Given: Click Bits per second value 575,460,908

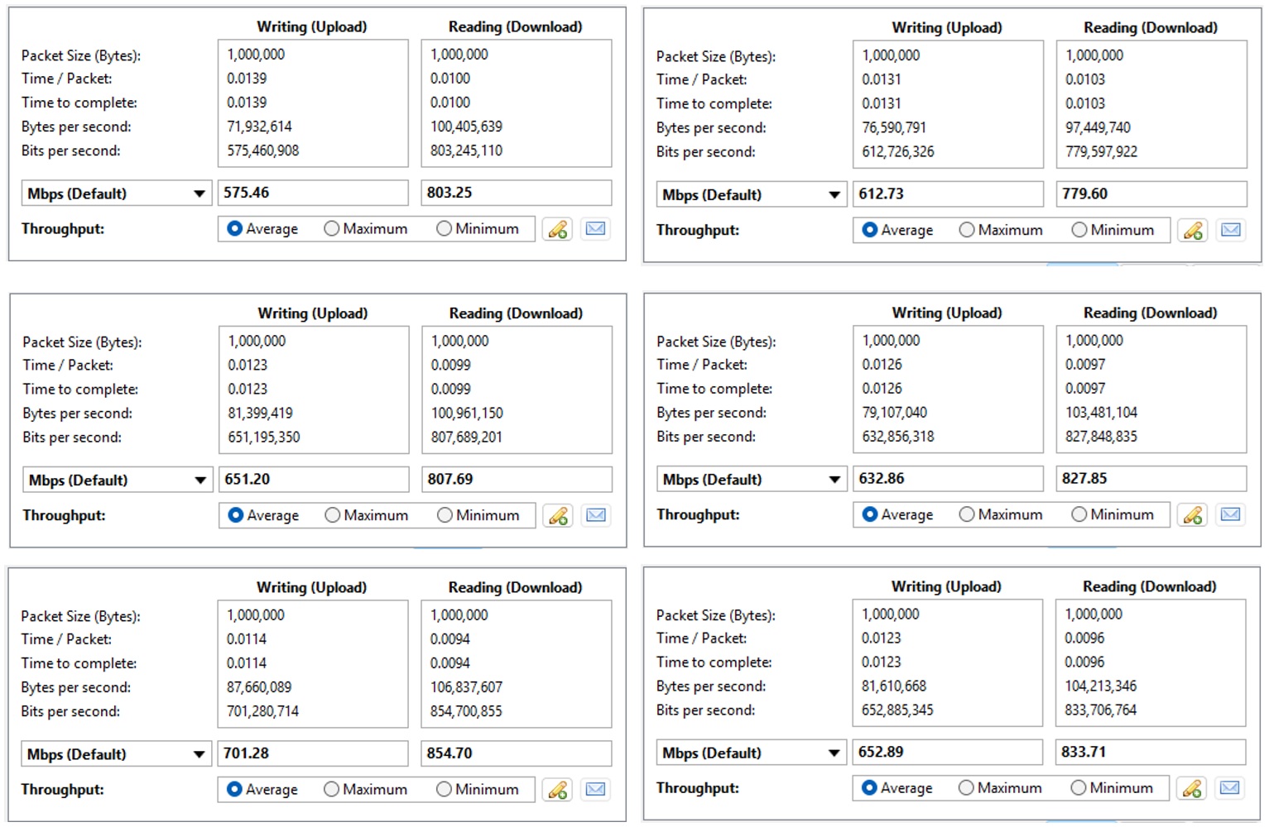Looking at the screenshot, I should [x=263, y=151].
